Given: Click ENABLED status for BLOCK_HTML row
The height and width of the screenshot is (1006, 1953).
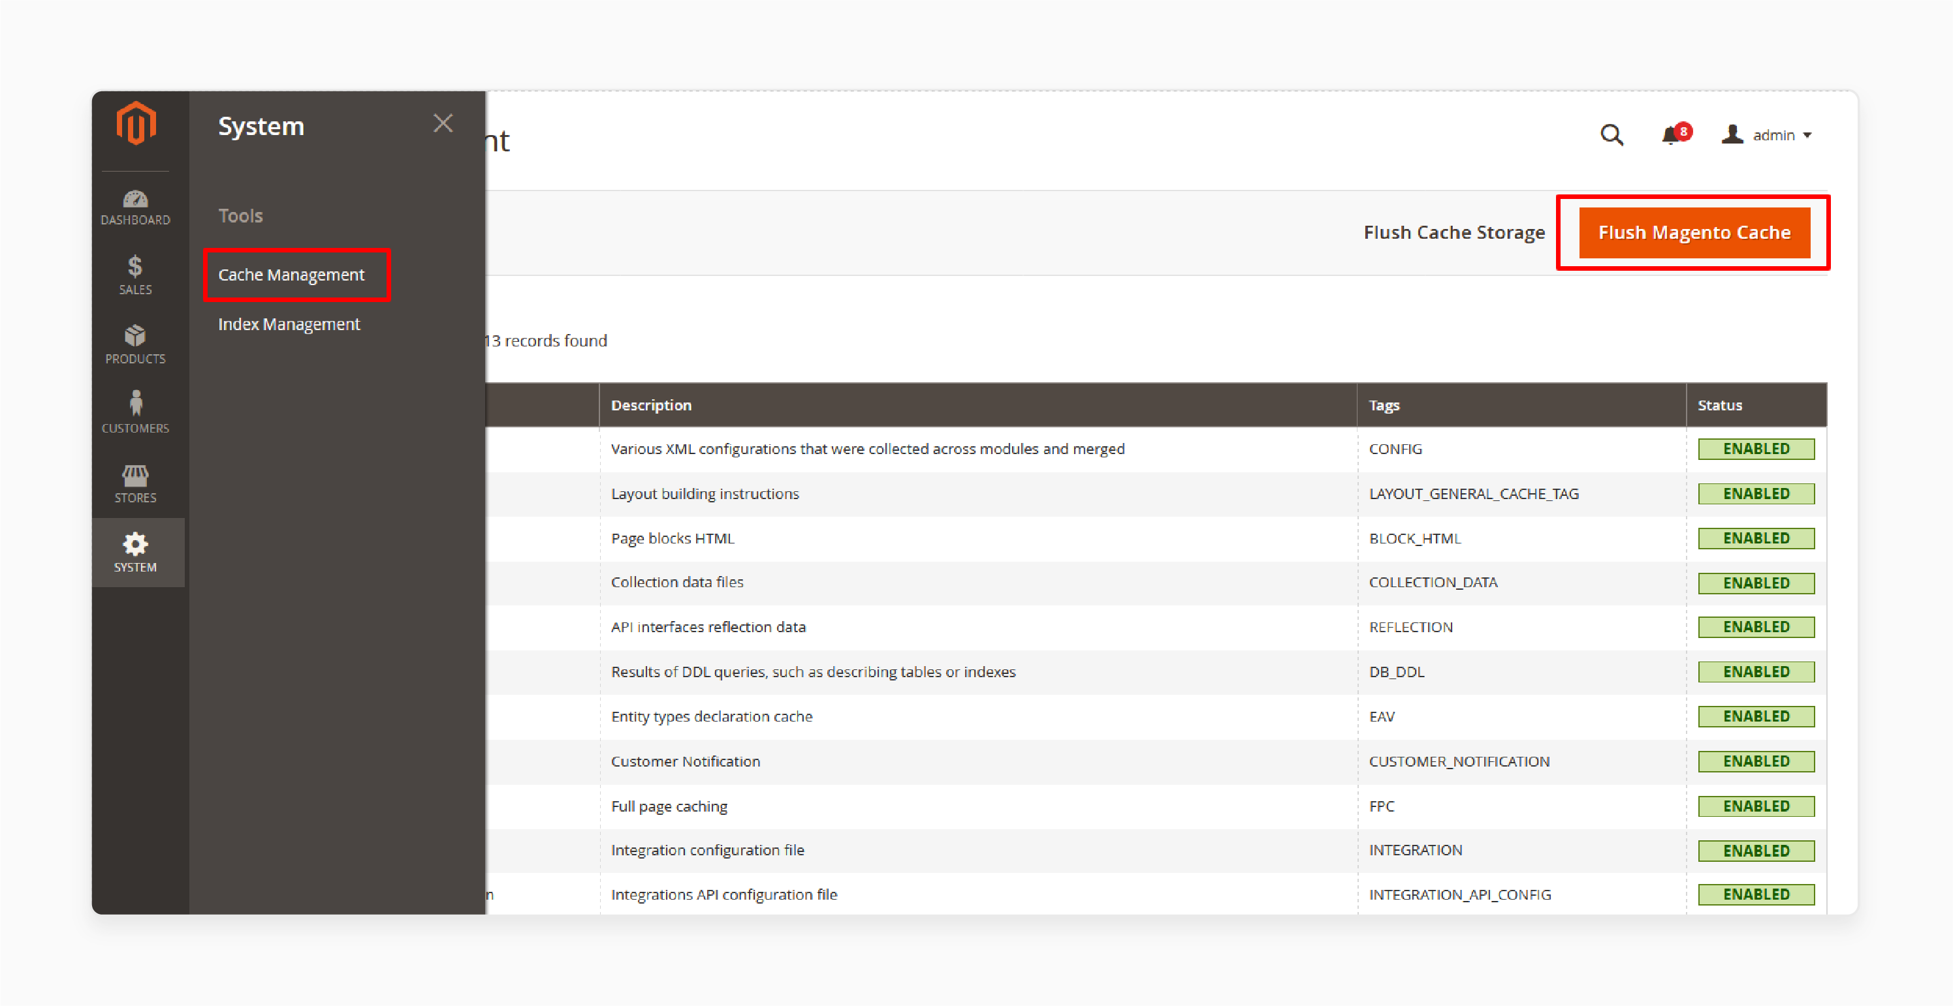Looking at the screenshot, I should [1756, 539].
